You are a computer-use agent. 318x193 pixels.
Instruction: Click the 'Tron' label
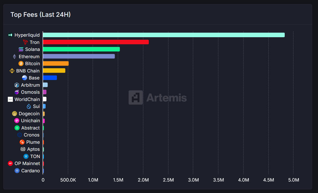click(34, 42)
